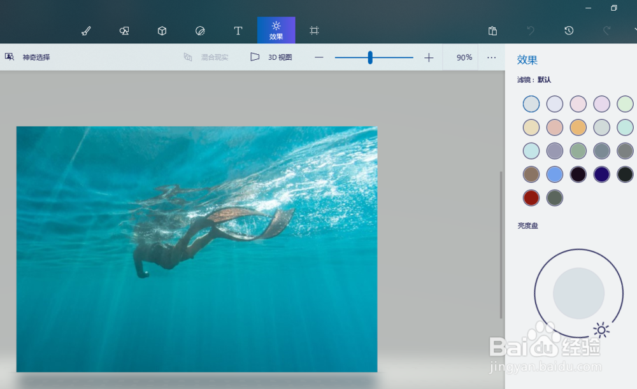Open the three-dot more options menu

[492, 58]
